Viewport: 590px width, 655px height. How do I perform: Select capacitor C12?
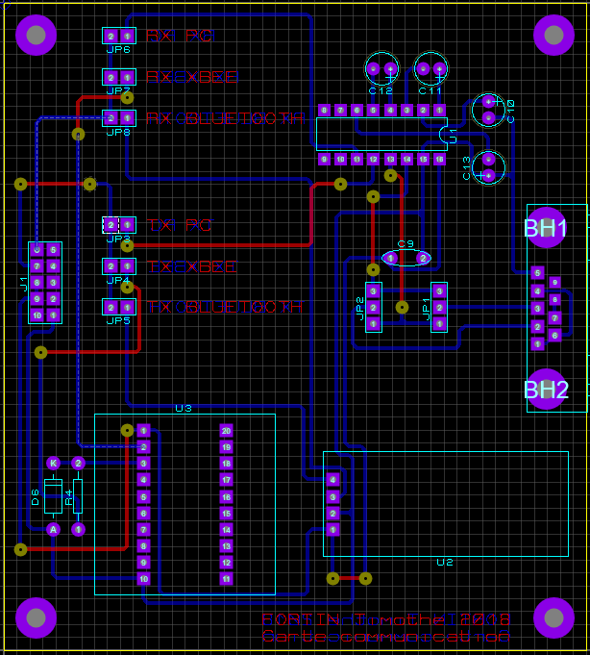pyautogui.click(x=381, y=68)
